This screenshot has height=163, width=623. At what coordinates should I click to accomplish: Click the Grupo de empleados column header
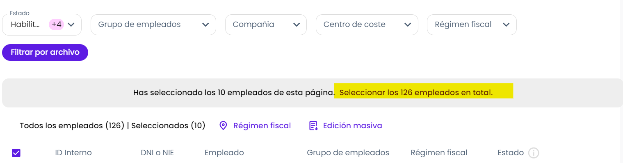(348, 153)
